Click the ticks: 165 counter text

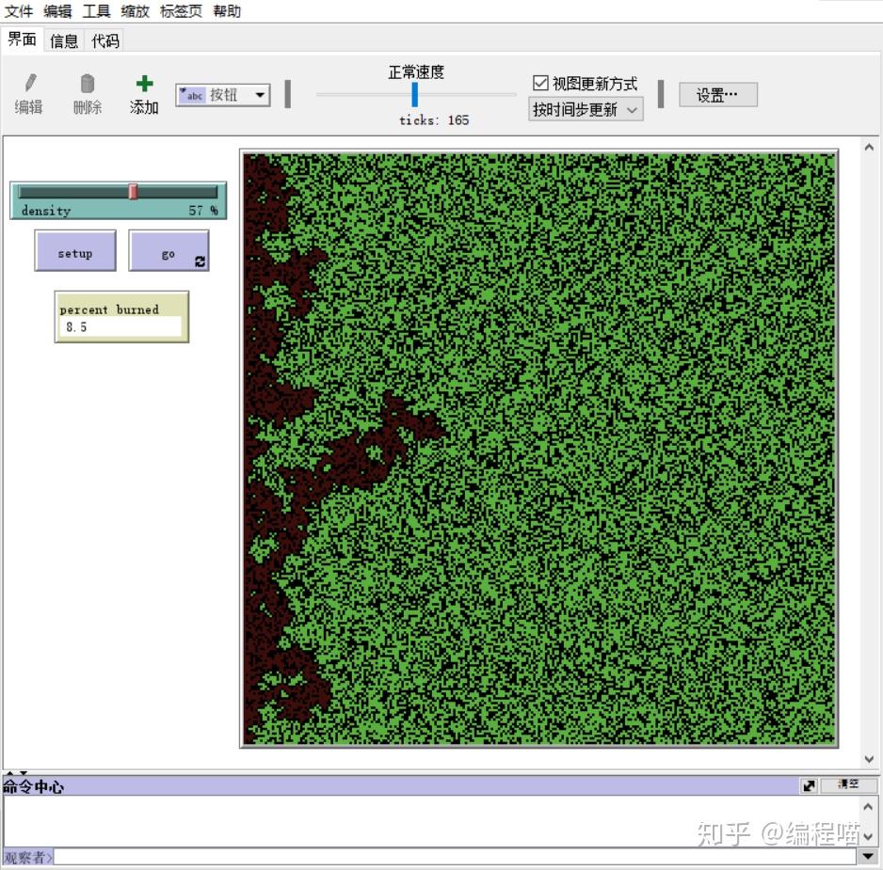click(x=434, y=119)
